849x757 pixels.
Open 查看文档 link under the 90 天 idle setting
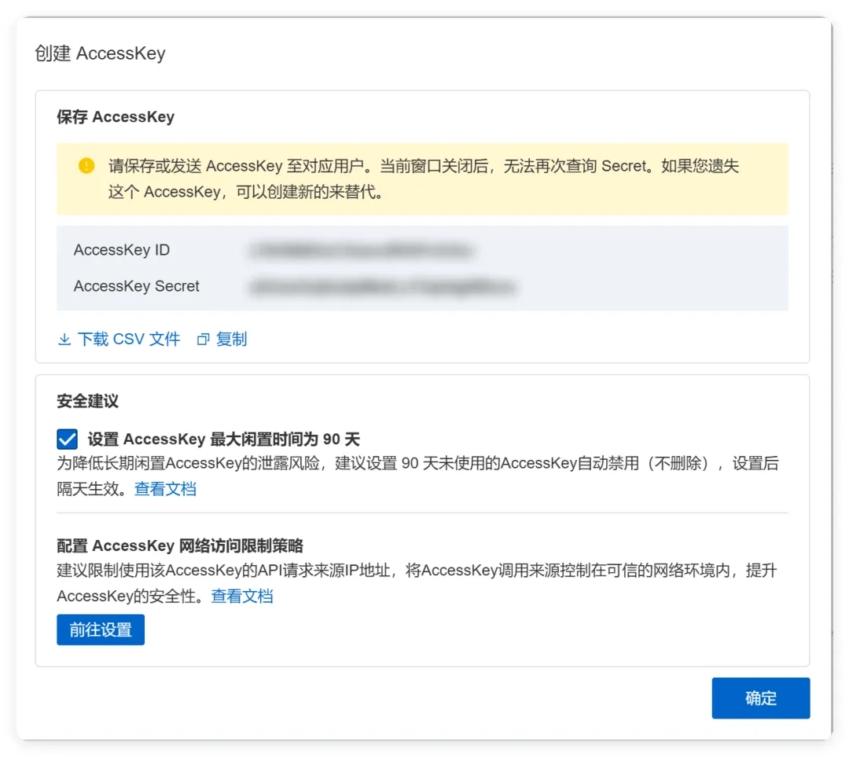(x=165, y=489)
